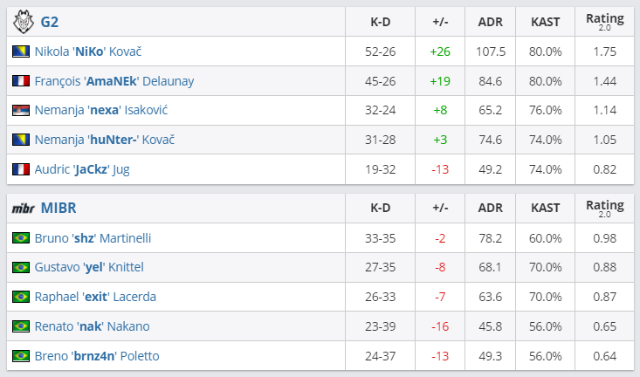640x377 pixels.
Task: Click the Brazilian flag beside shz
Action: (x=21, y=237)
